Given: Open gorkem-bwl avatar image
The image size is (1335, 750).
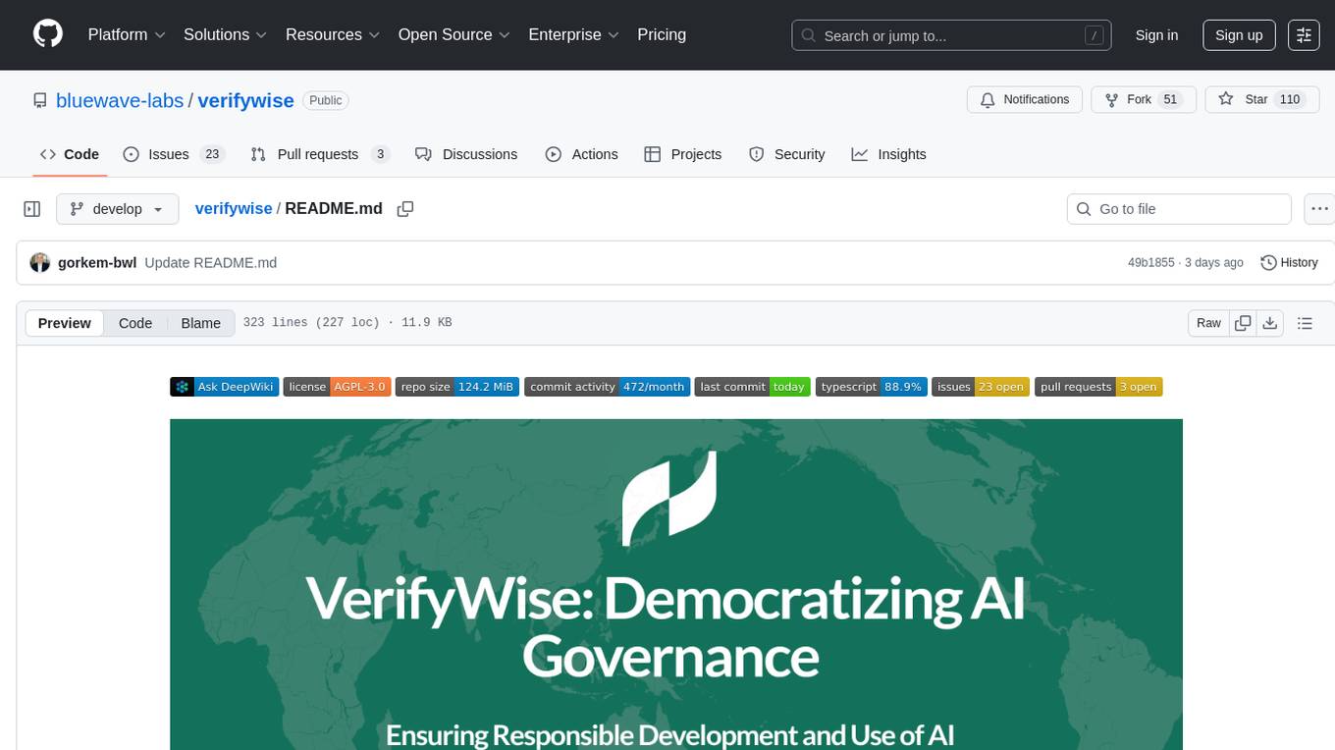Looking at the screenshot, I should coord(40,263).
